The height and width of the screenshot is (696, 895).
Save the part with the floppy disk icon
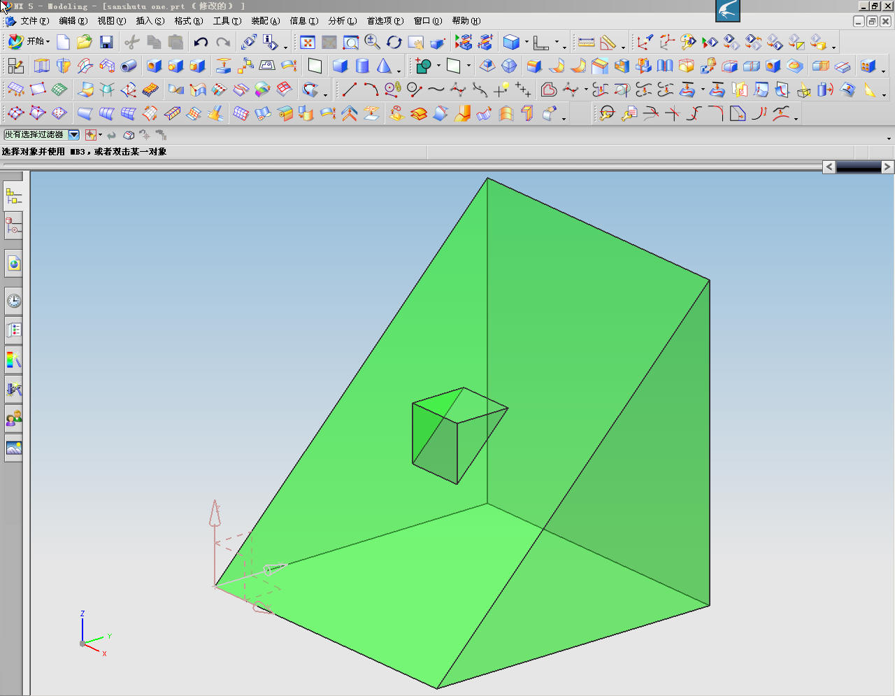point(106,42)
